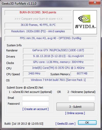Click the Email label

coord(11,98)
